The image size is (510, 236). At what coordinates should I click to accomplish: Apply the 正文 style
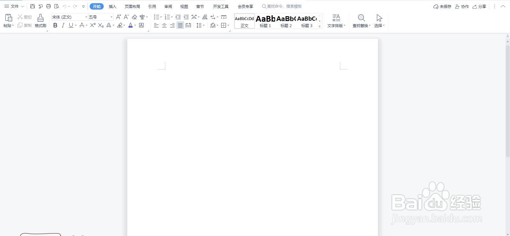pyautogui.click(x=244, y=21)
